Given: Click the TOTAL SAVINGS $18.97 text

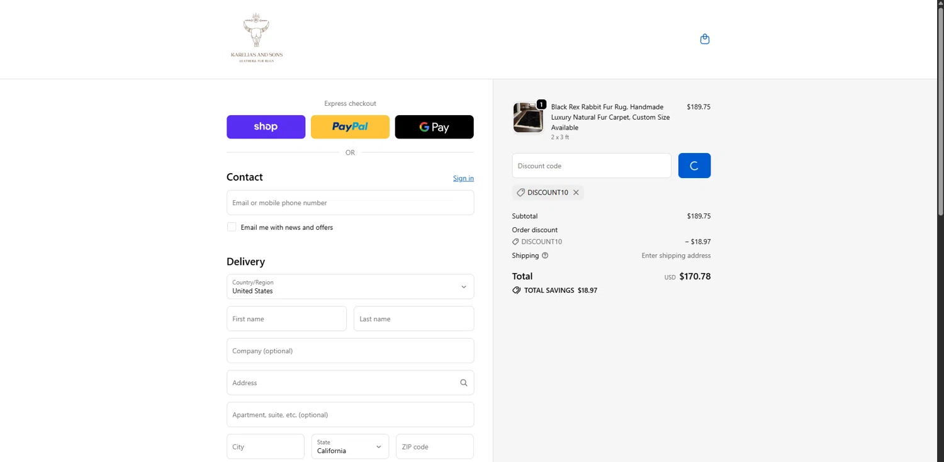Looking at the screenshot, I should [561, 290].
